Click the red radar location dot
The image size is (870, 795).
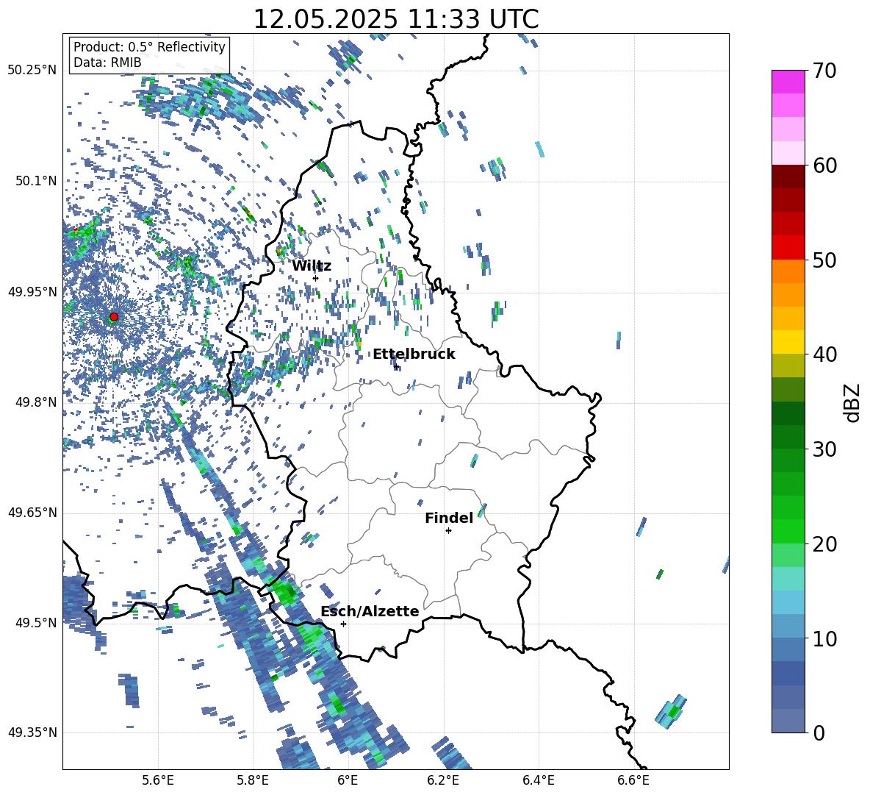coord(114,316)
